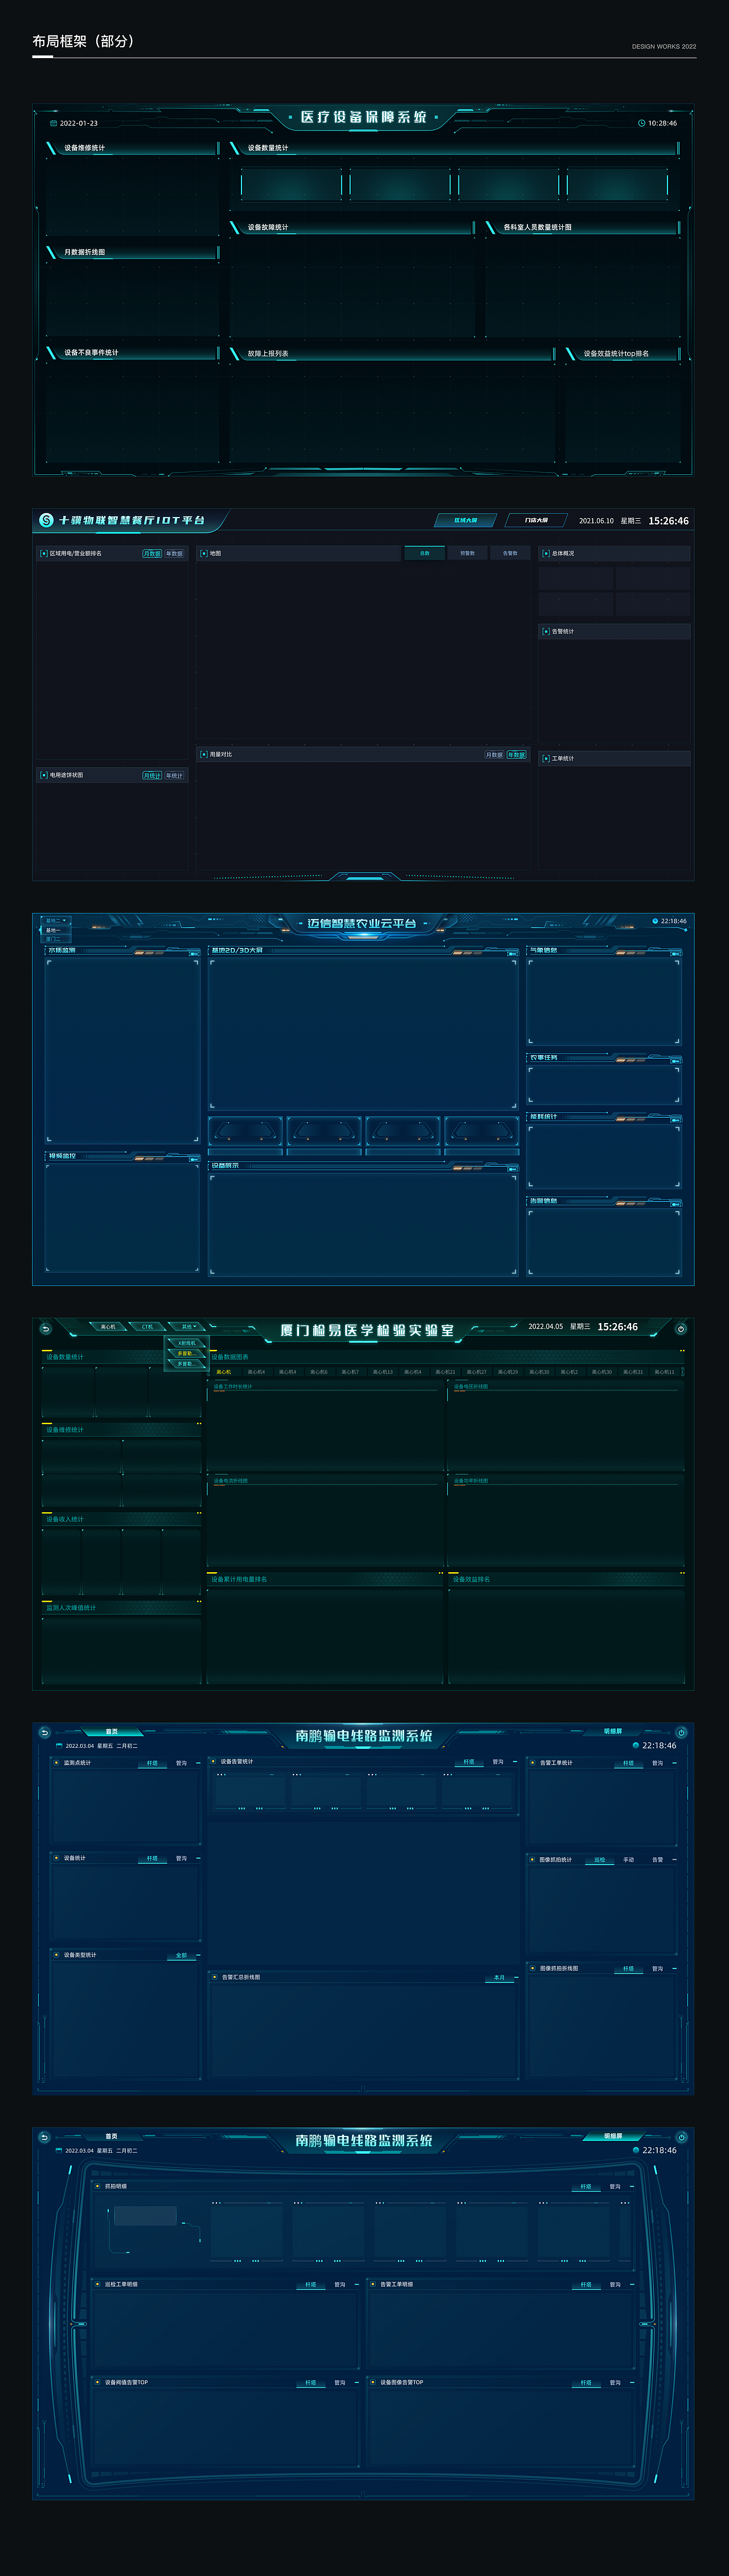
Task: Toggle 月统计 in 电用途饼状图 panel
Action: coord(152,775)
